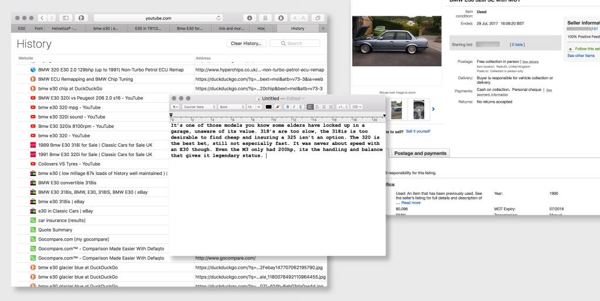Toggle italic formatting in TextEdit

point(295,107)
